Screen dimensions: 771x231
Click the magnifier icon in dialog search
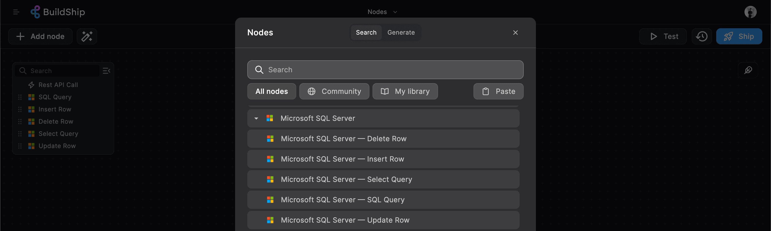click(259, 70)
